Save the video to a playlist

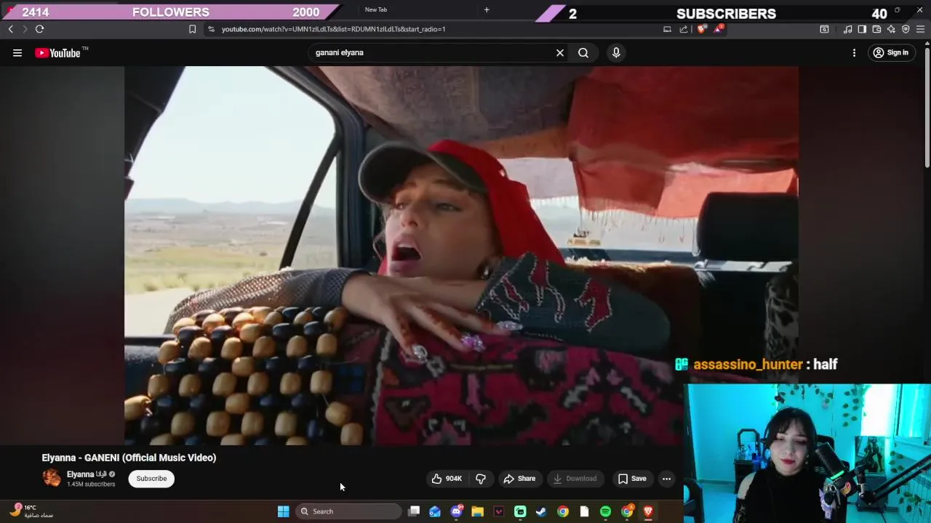632,479
